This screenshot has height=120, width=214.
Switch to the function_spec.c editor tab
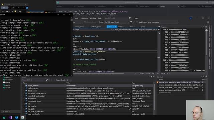click(96, 27)
